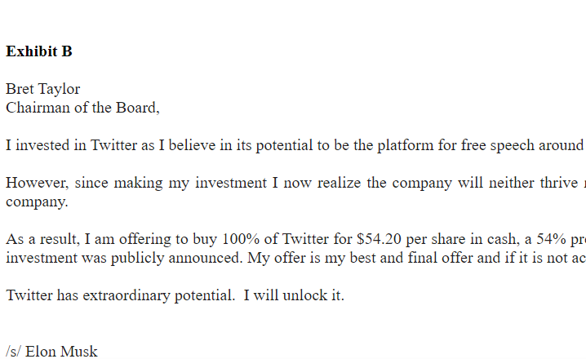This screenshot has width=586, height=359.
Task: Click the sentence "I will unlock it."
Action: click(293, 295)
